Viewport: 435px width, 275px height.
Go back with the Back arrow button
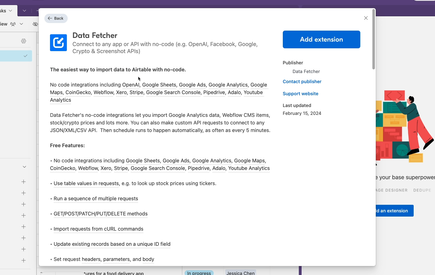[x=56, y=18]
